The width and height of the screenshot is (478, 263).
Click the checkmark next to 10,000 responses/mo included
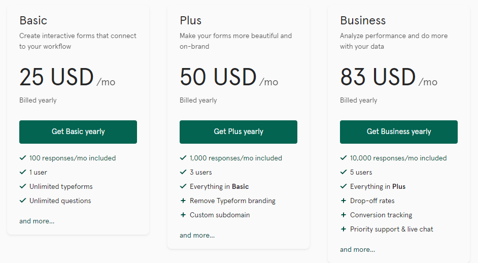(344, 158)
